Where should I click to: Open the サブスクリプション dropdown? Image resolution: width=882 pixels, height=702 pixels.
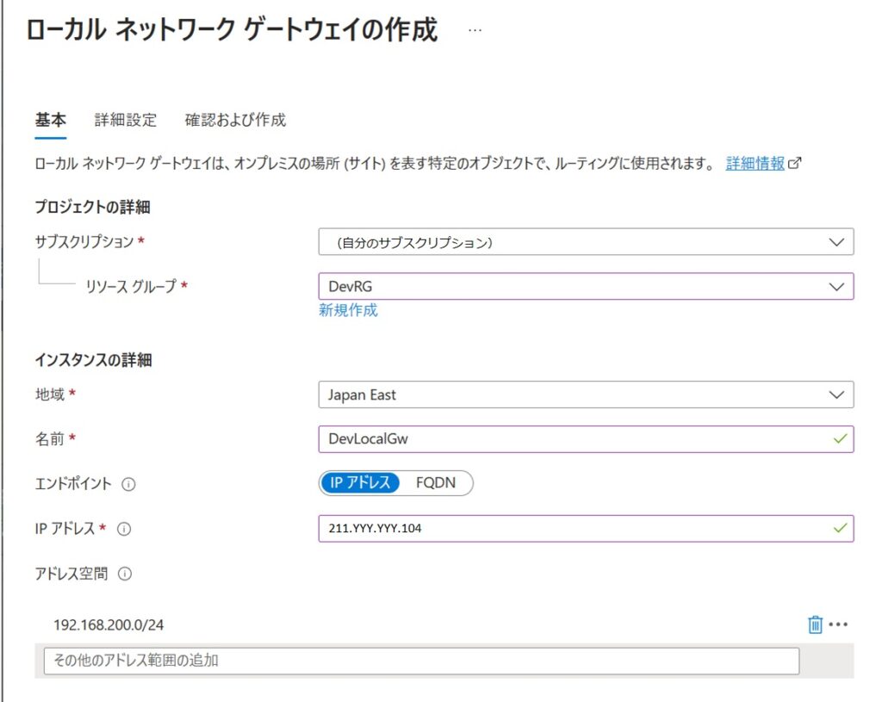[586, 242]
